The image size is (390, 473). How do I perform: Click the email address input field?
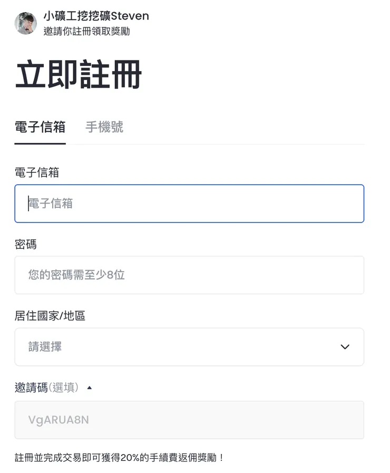pos(190,204)
